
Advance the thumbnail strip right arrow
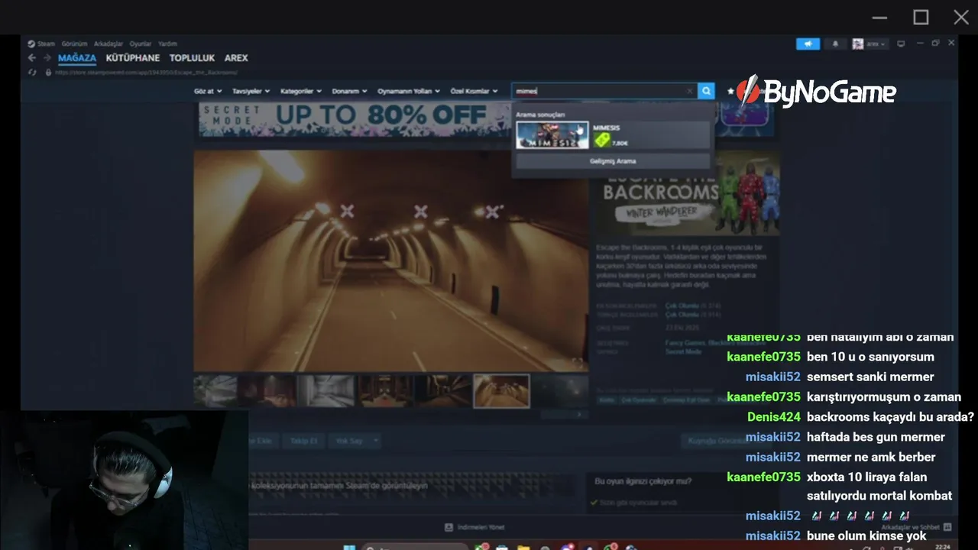pyautogui.click(x=579, y=415)
